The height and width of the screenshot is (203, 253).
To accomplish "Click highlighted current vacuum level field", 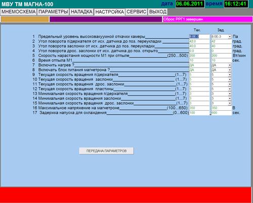I will pos(199,37).
